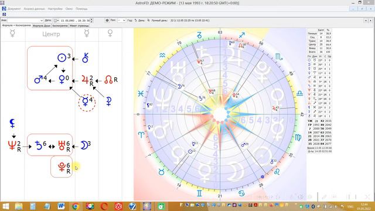Open the date calendar dropdown

(56, 21)
